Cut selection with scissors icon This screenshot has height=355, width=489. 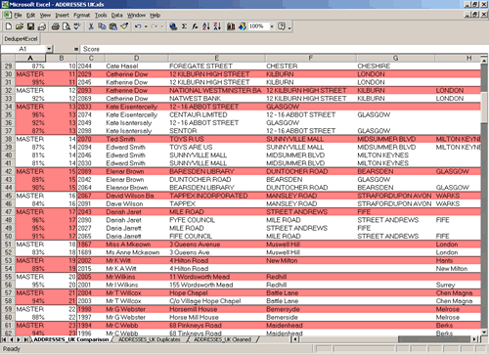pos(91,26)
